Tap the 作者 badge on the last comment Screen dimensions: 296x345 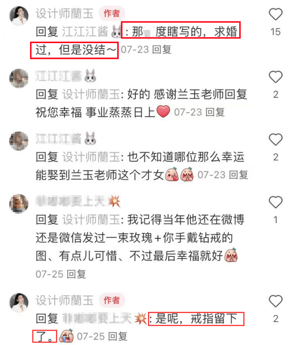111,300
